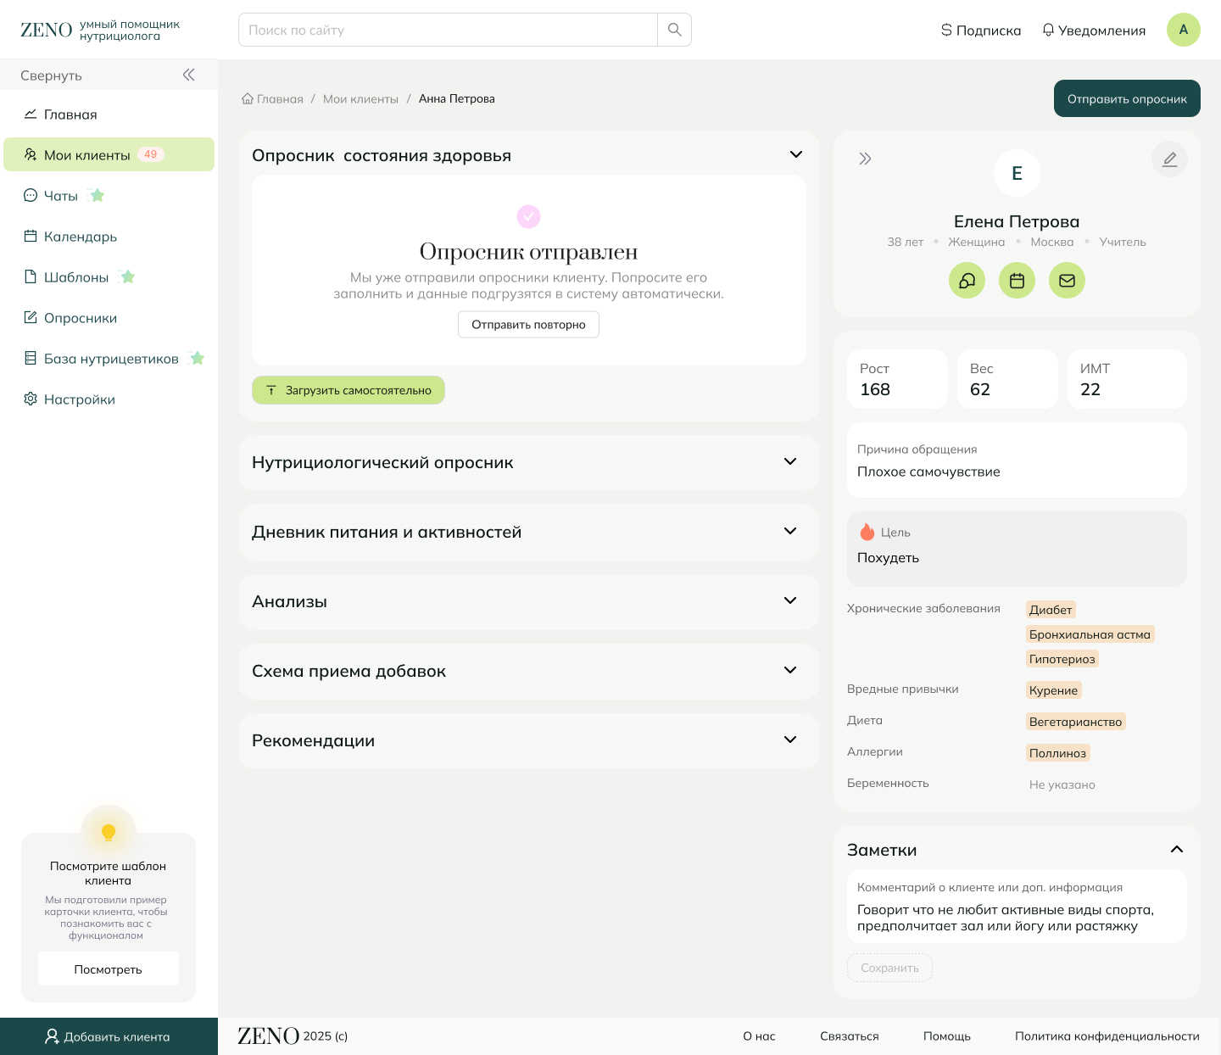Open Настройки in sidebar

pyautogui.click(x=109, y=399)
